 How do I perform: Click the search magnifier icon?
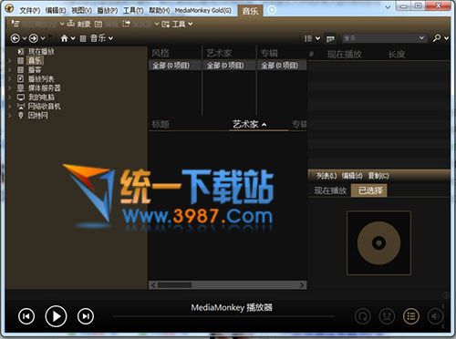[437, 38]
